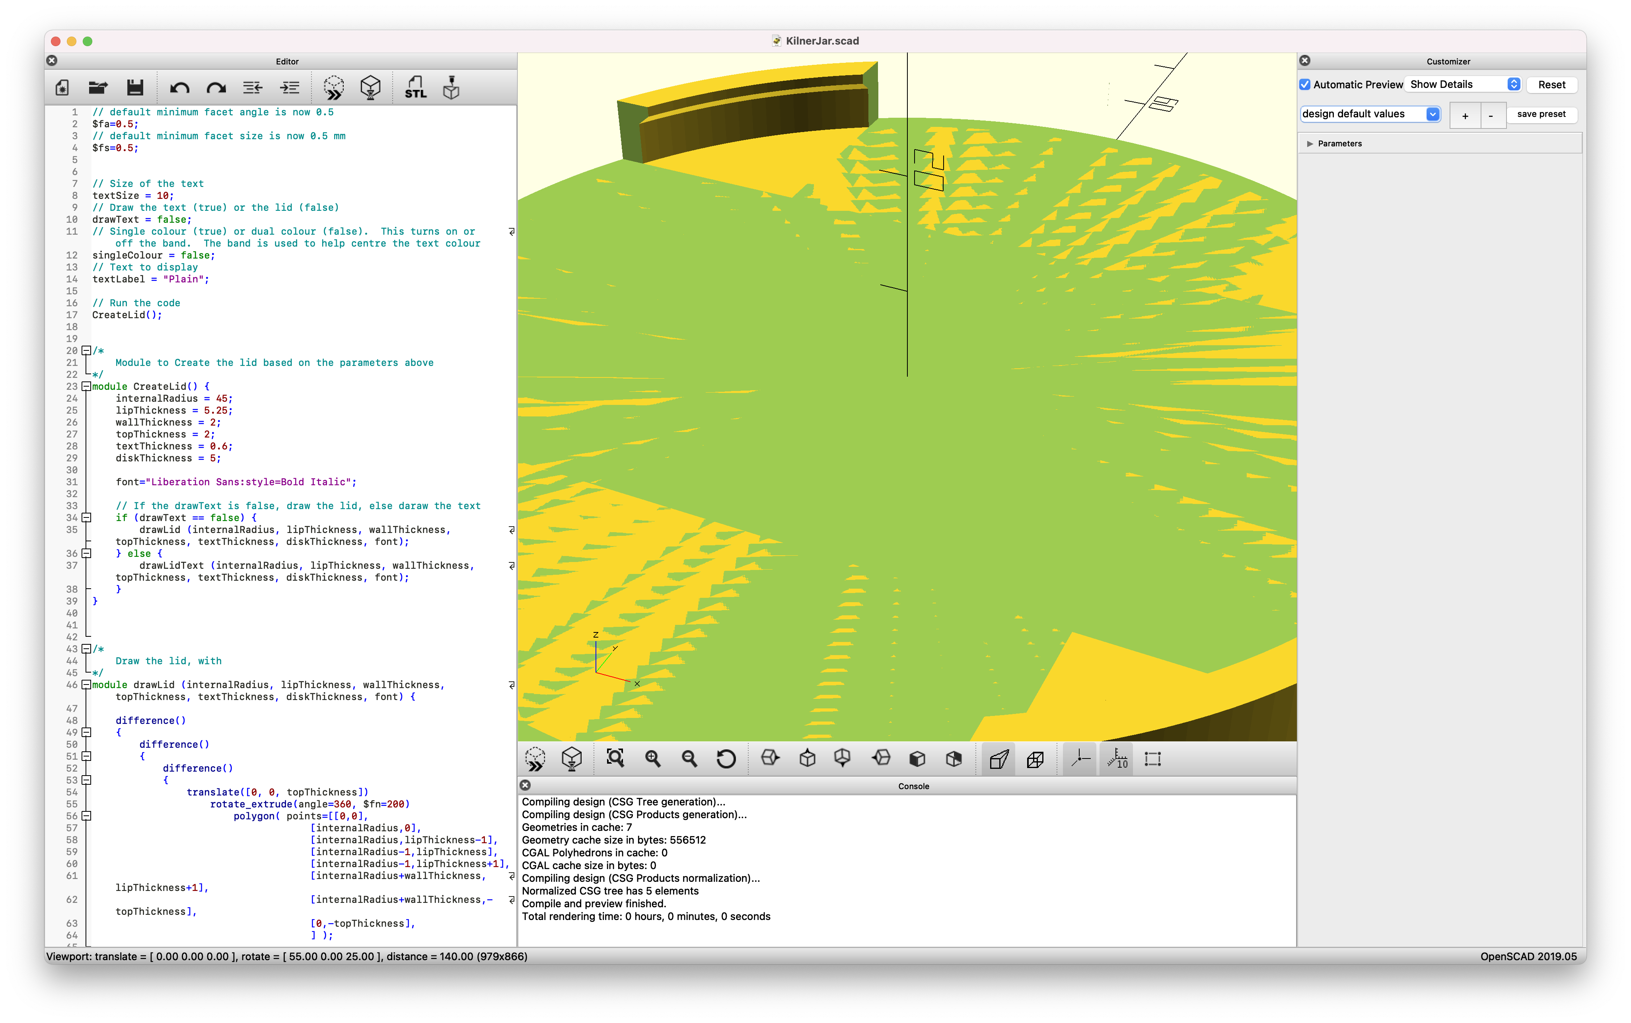Viewport: 1631px width, 1023px height.
Task: Export the model as STL
Action: (415, 88)
